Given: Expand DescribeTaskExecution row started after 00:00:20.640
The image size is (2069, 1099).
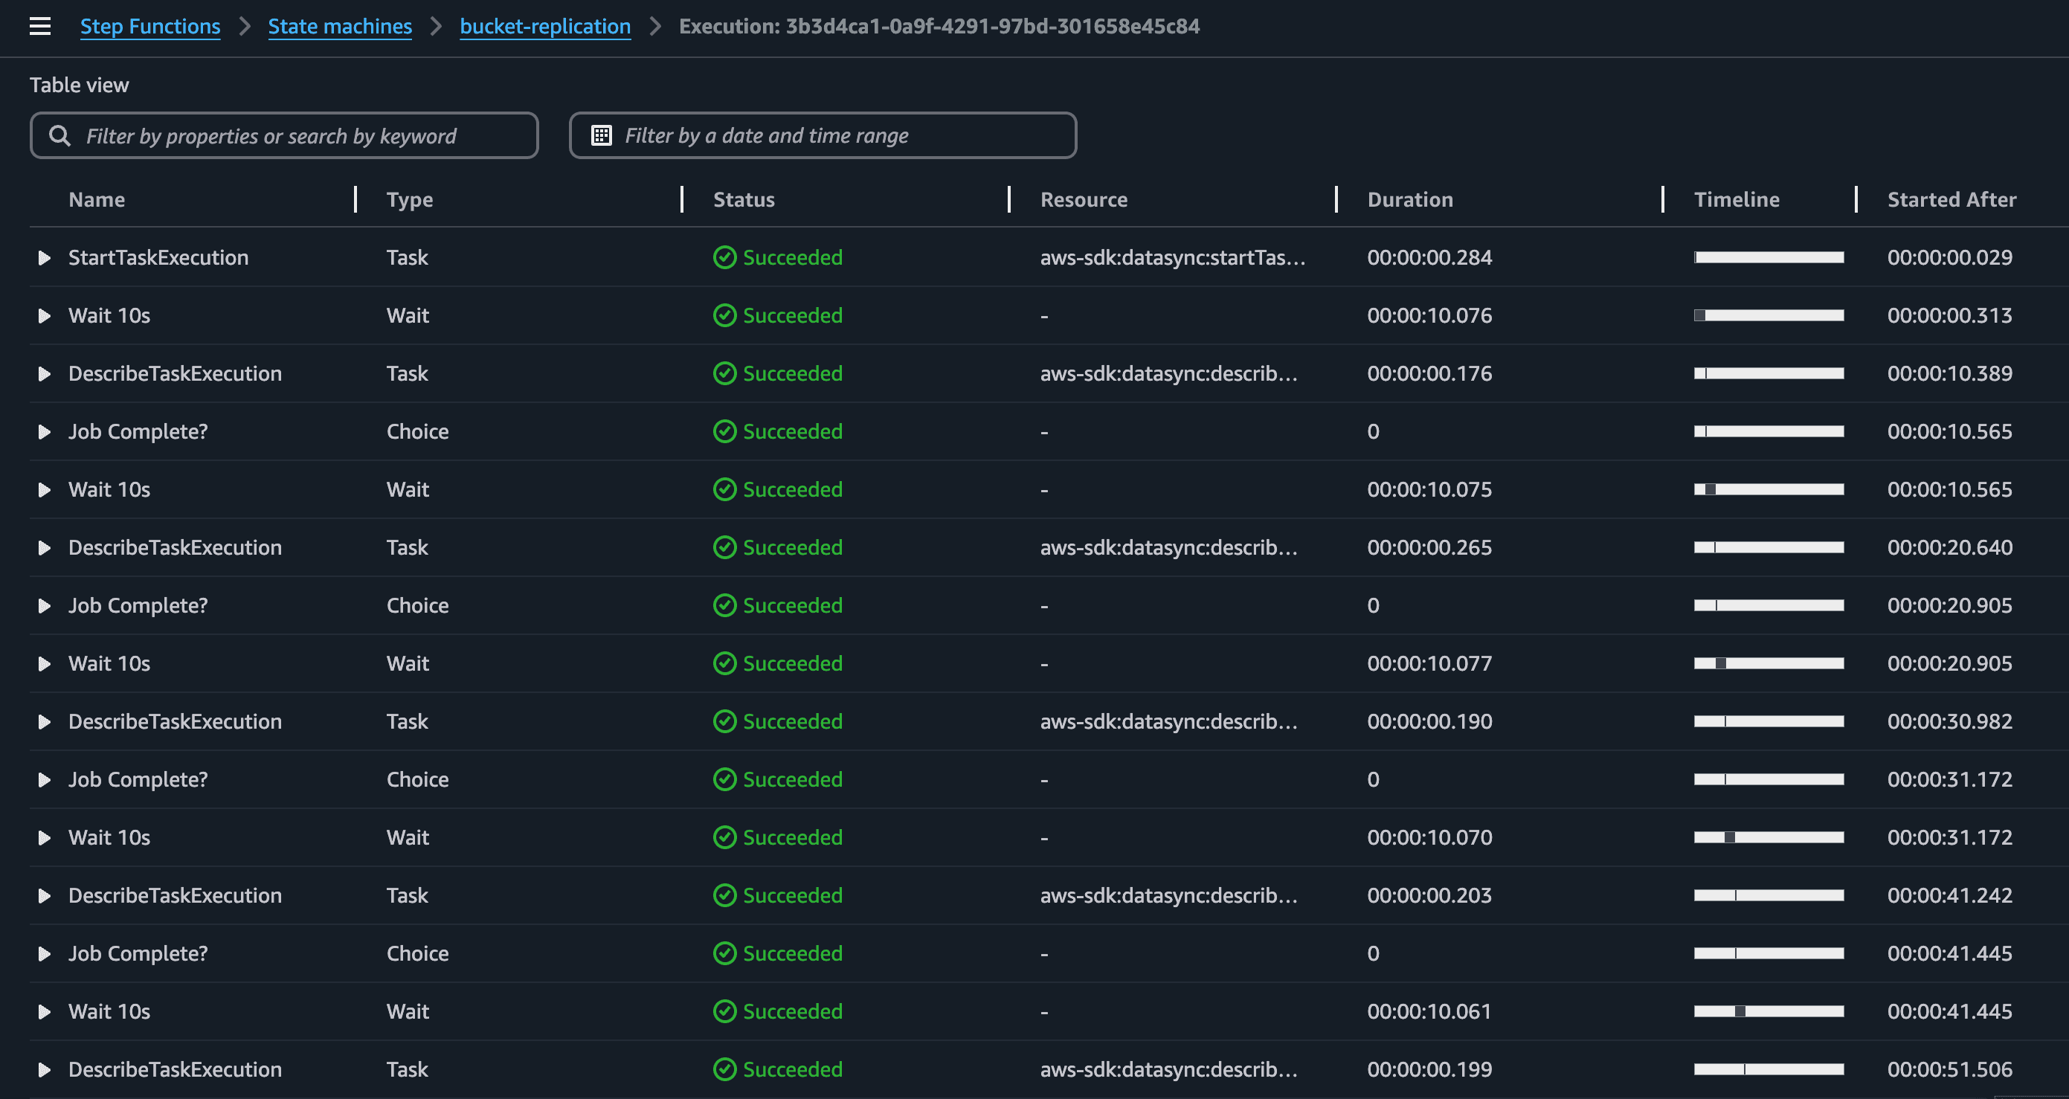Looking at the screenshot, I should [x=44, y=547].
